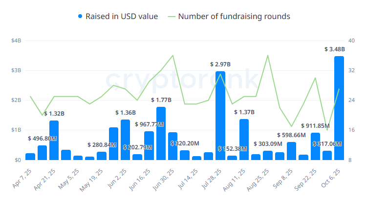Image resolution: width=366 pixels, height=201 pixels.
Task: Click the "$4B" left axis label
Action: pos(16,40)
